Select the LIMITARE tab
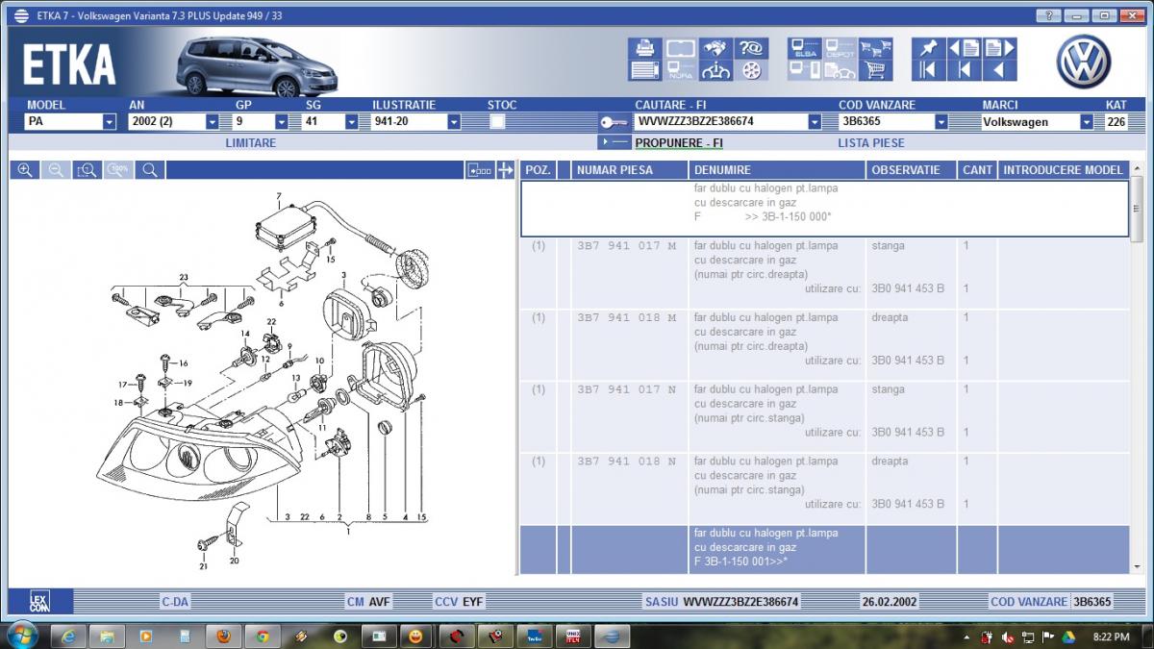The image size is (1154, 649). [x=250, y=142]
